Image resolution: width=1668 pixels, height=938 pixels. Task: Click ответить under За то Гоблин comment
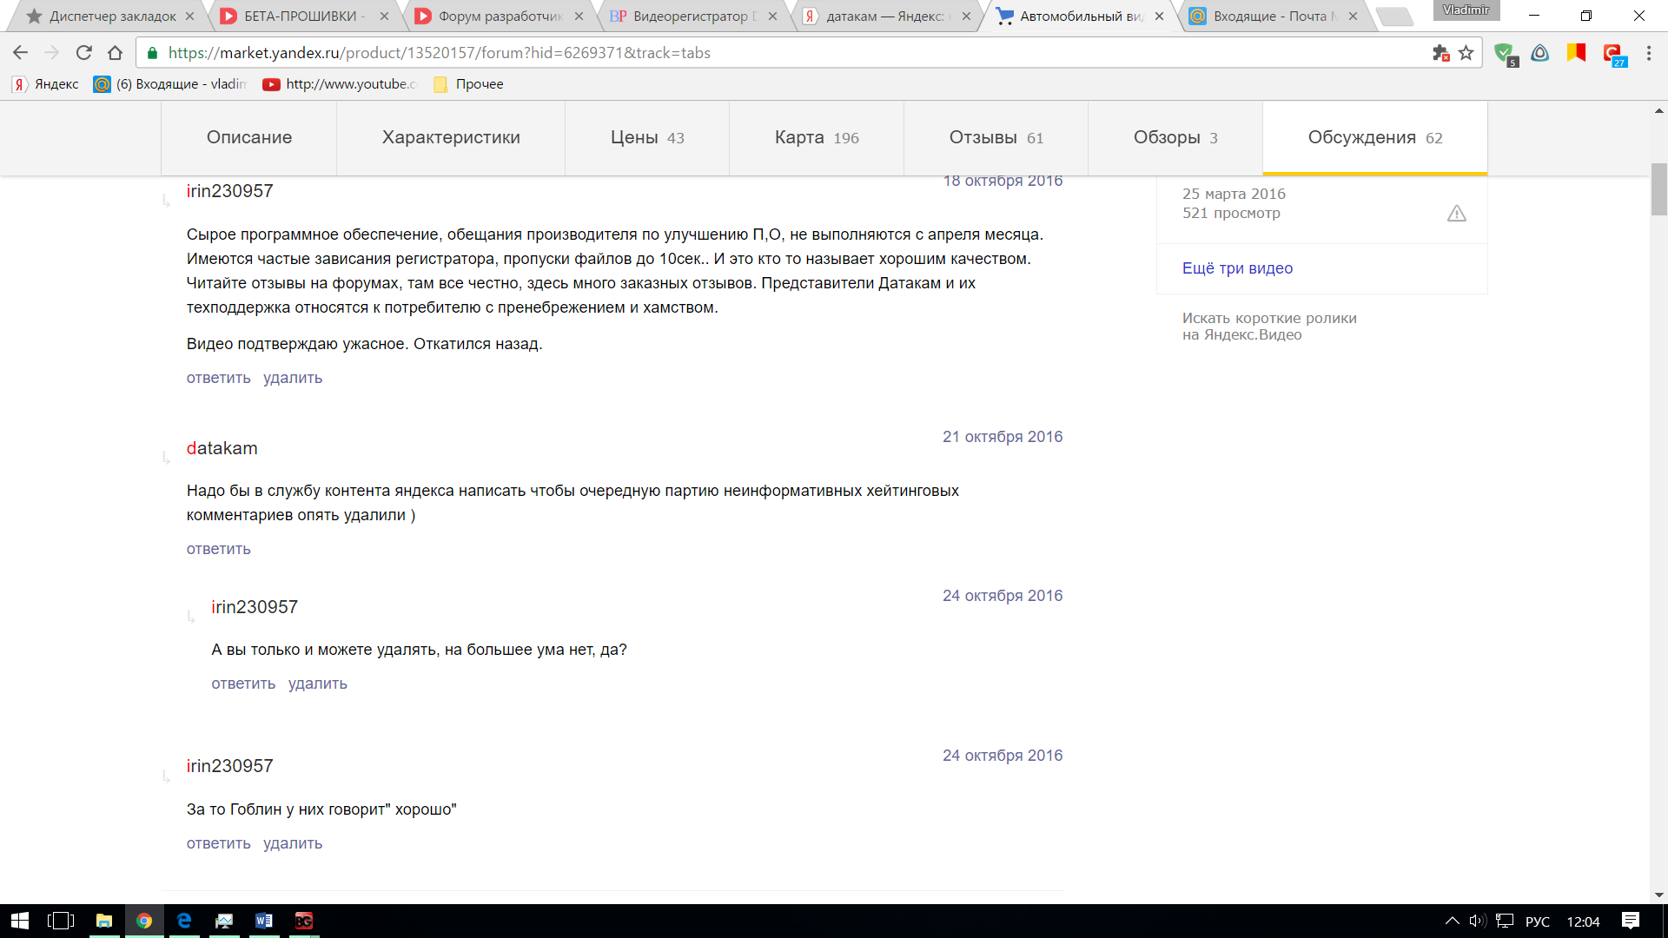pos(218,843)
